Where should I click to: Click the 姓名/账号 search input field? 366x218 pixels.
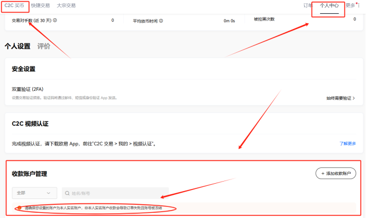pyautogui.click(x=116, y=193)
